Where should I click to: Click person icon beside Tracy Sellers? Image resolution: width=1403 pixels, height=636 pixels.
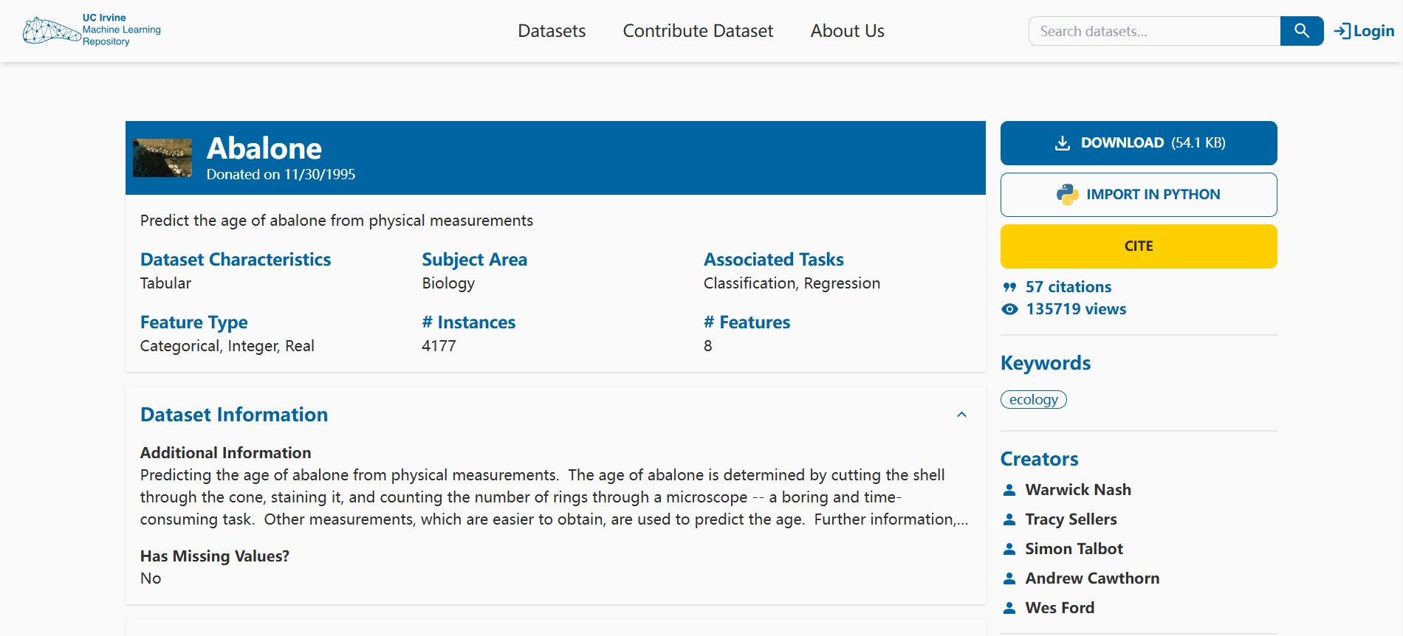click(1009, 519)
